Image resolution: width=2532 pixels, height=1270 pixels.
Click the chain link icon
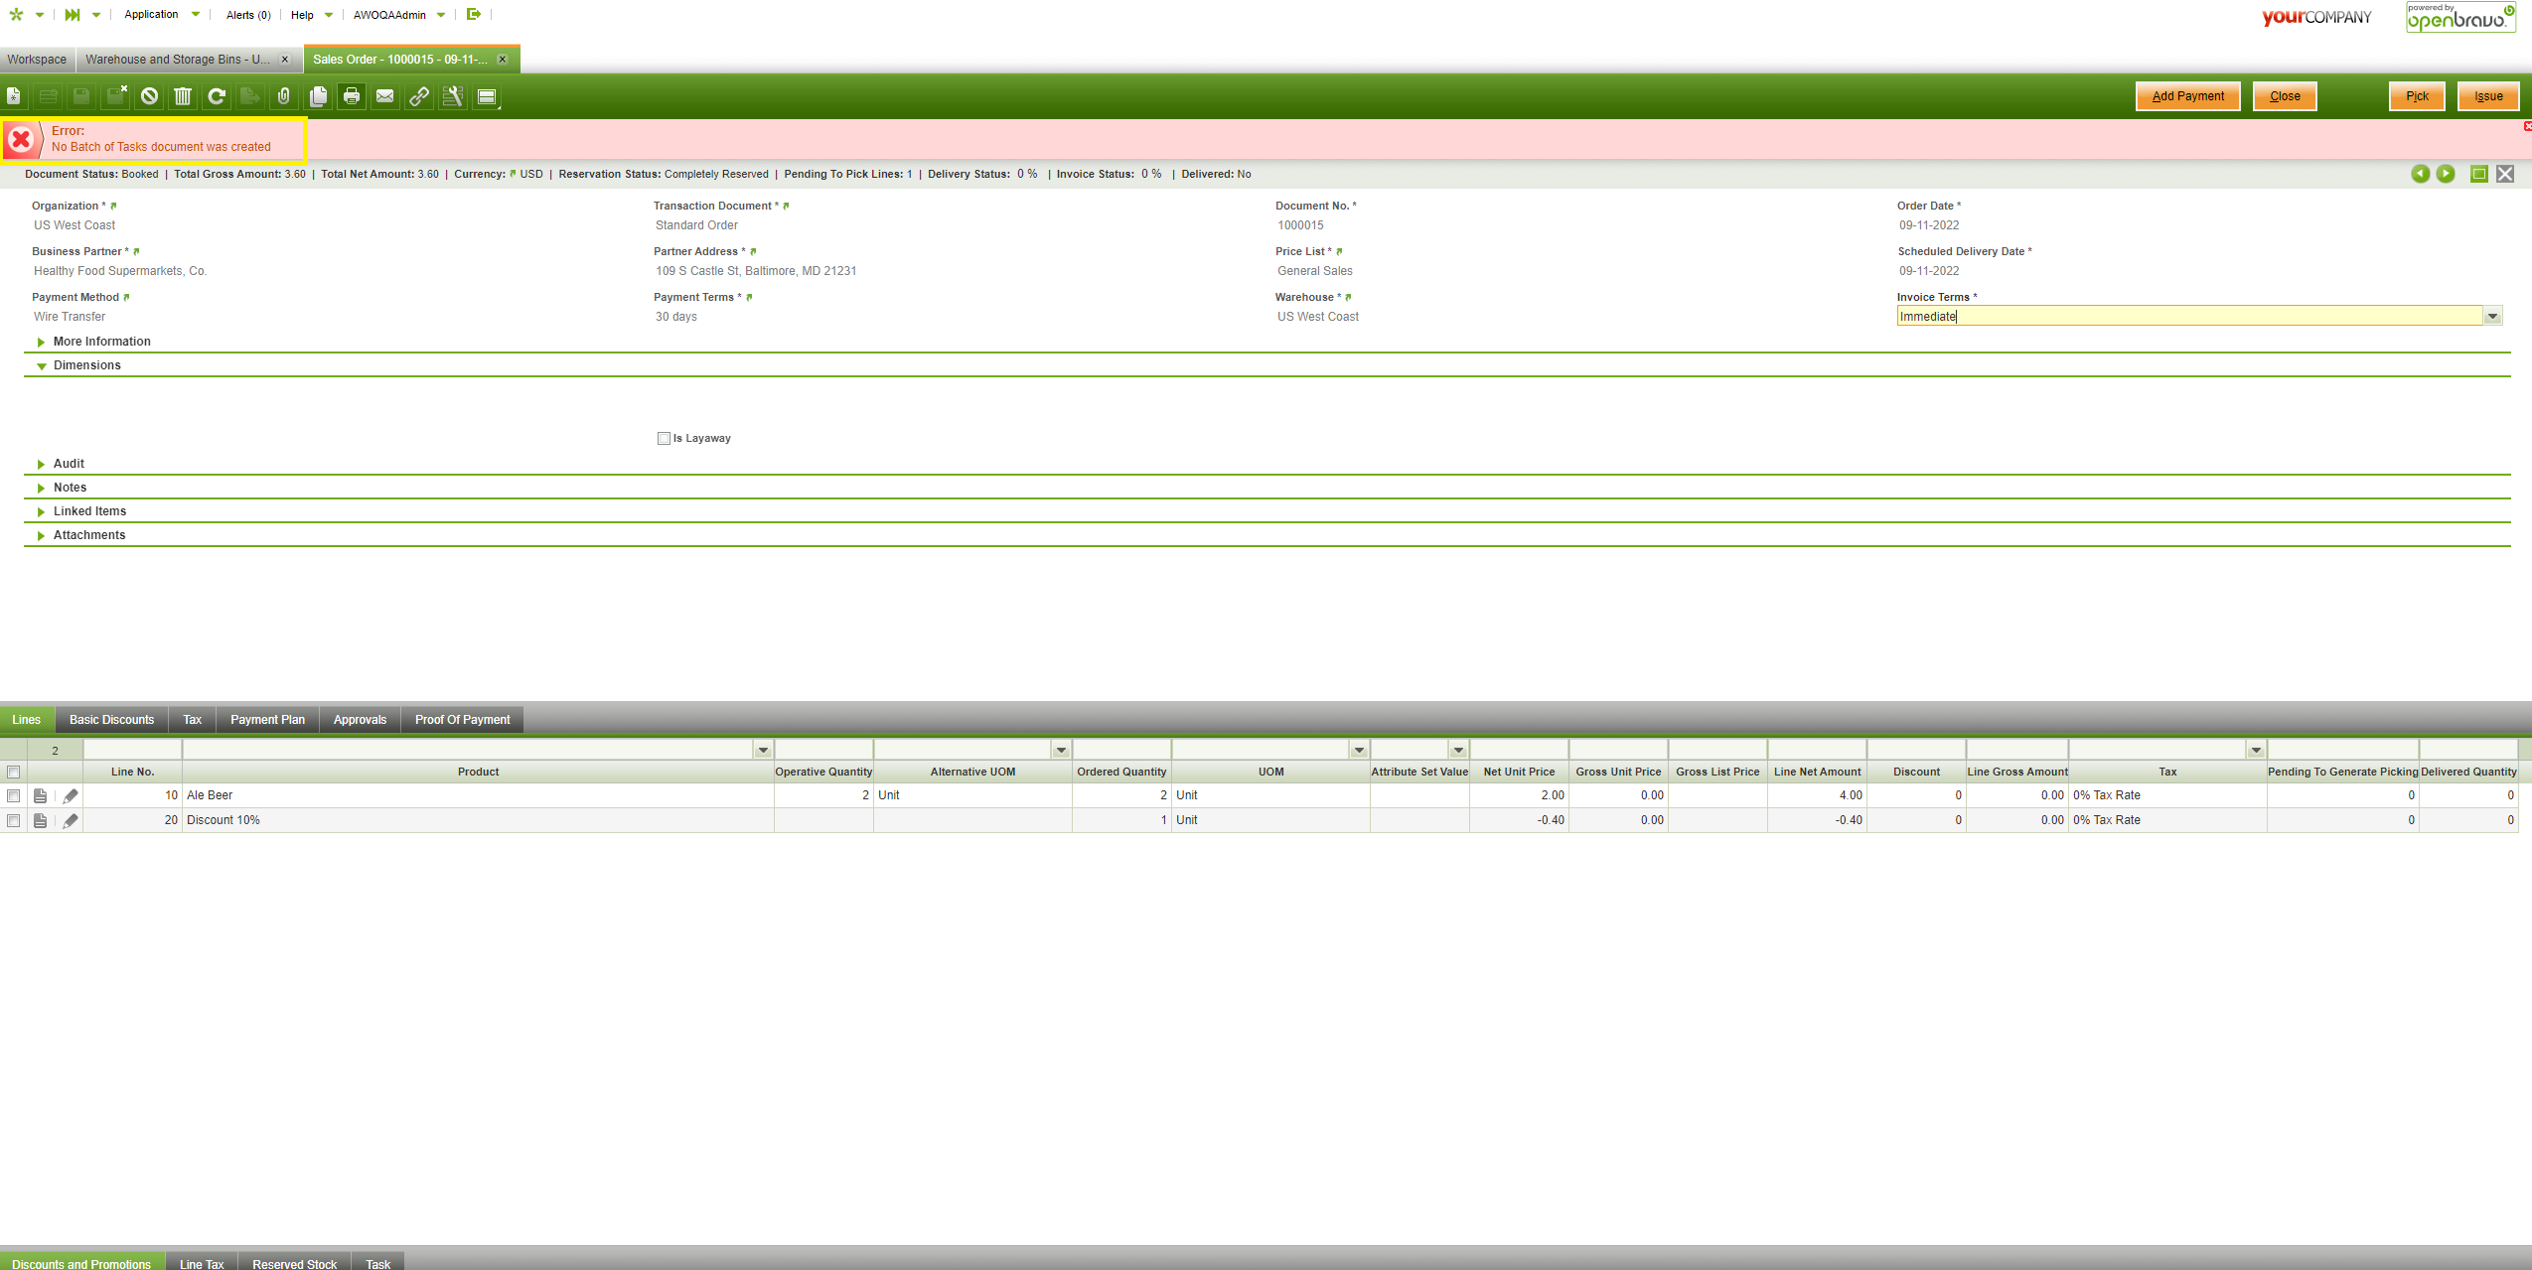[x=419, y=96]
